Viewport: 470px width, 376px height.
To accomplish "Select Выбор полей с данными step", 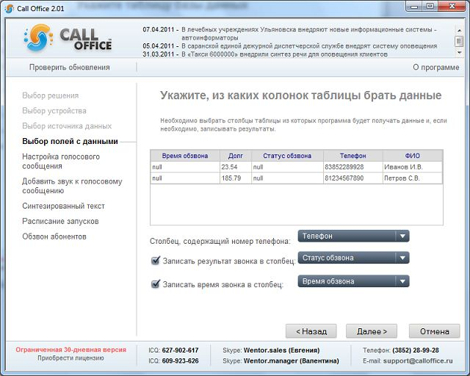I will pyautogui.click(x=70, y=141).
